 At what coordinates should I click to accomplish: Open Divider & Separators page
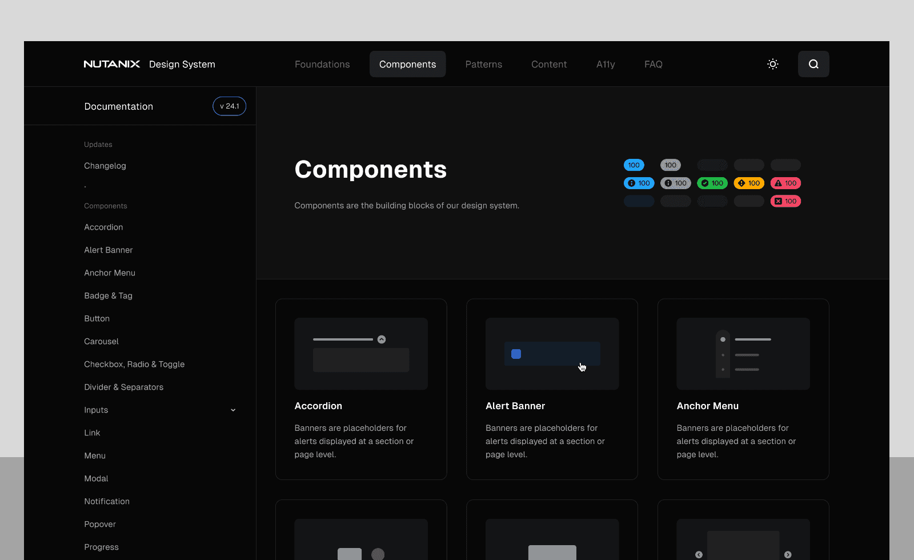[x=124, y=387]
